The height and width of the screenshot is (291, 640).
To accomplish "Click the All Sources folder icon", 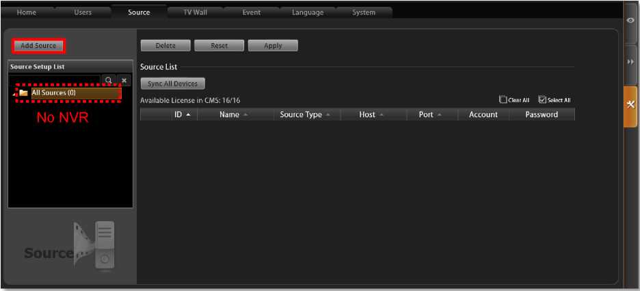I will point(23,92).
